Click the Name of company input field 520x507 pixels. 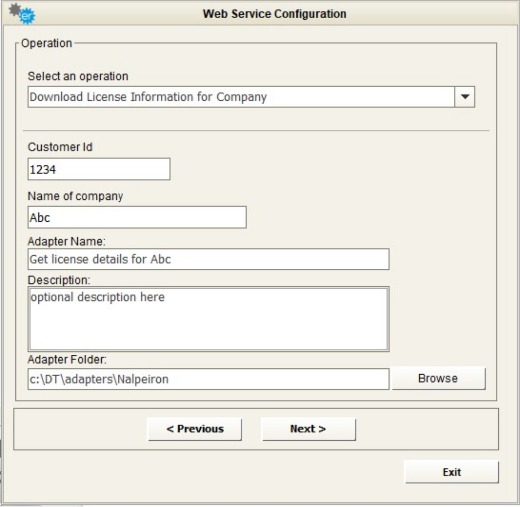point(136,217)
